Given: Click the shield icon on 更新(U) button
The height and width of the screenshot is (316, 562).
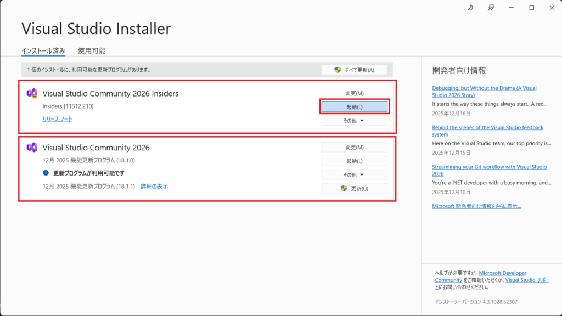Looking at the screenshot, I should point(344,188).
